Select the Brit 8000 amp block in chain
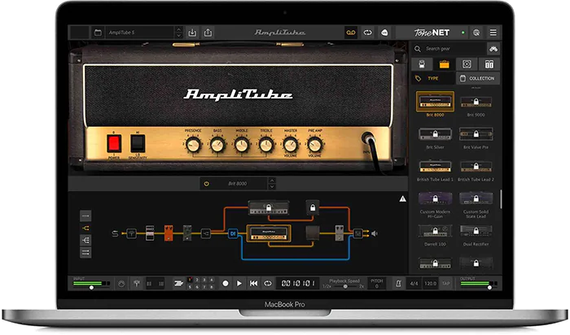Image resolution: width=570 pixels, height=335 pixels. [269, 233]
